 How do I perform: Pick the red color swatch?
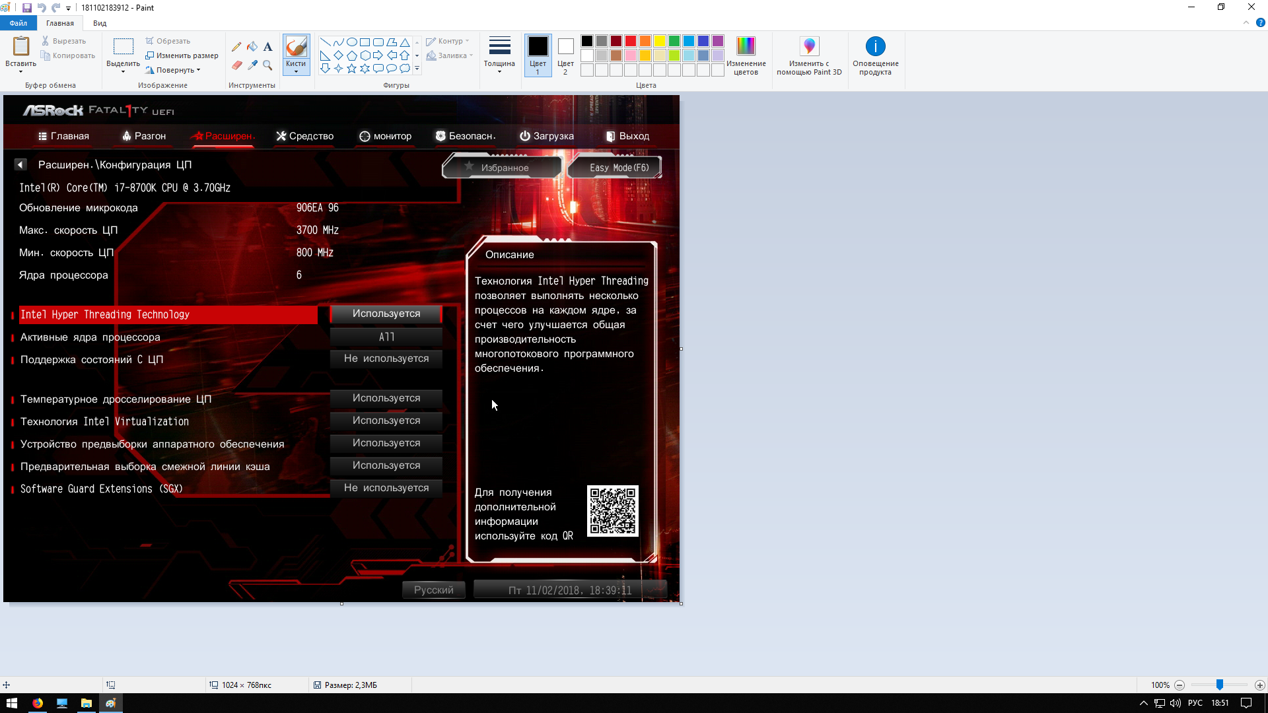pos(631,41)
